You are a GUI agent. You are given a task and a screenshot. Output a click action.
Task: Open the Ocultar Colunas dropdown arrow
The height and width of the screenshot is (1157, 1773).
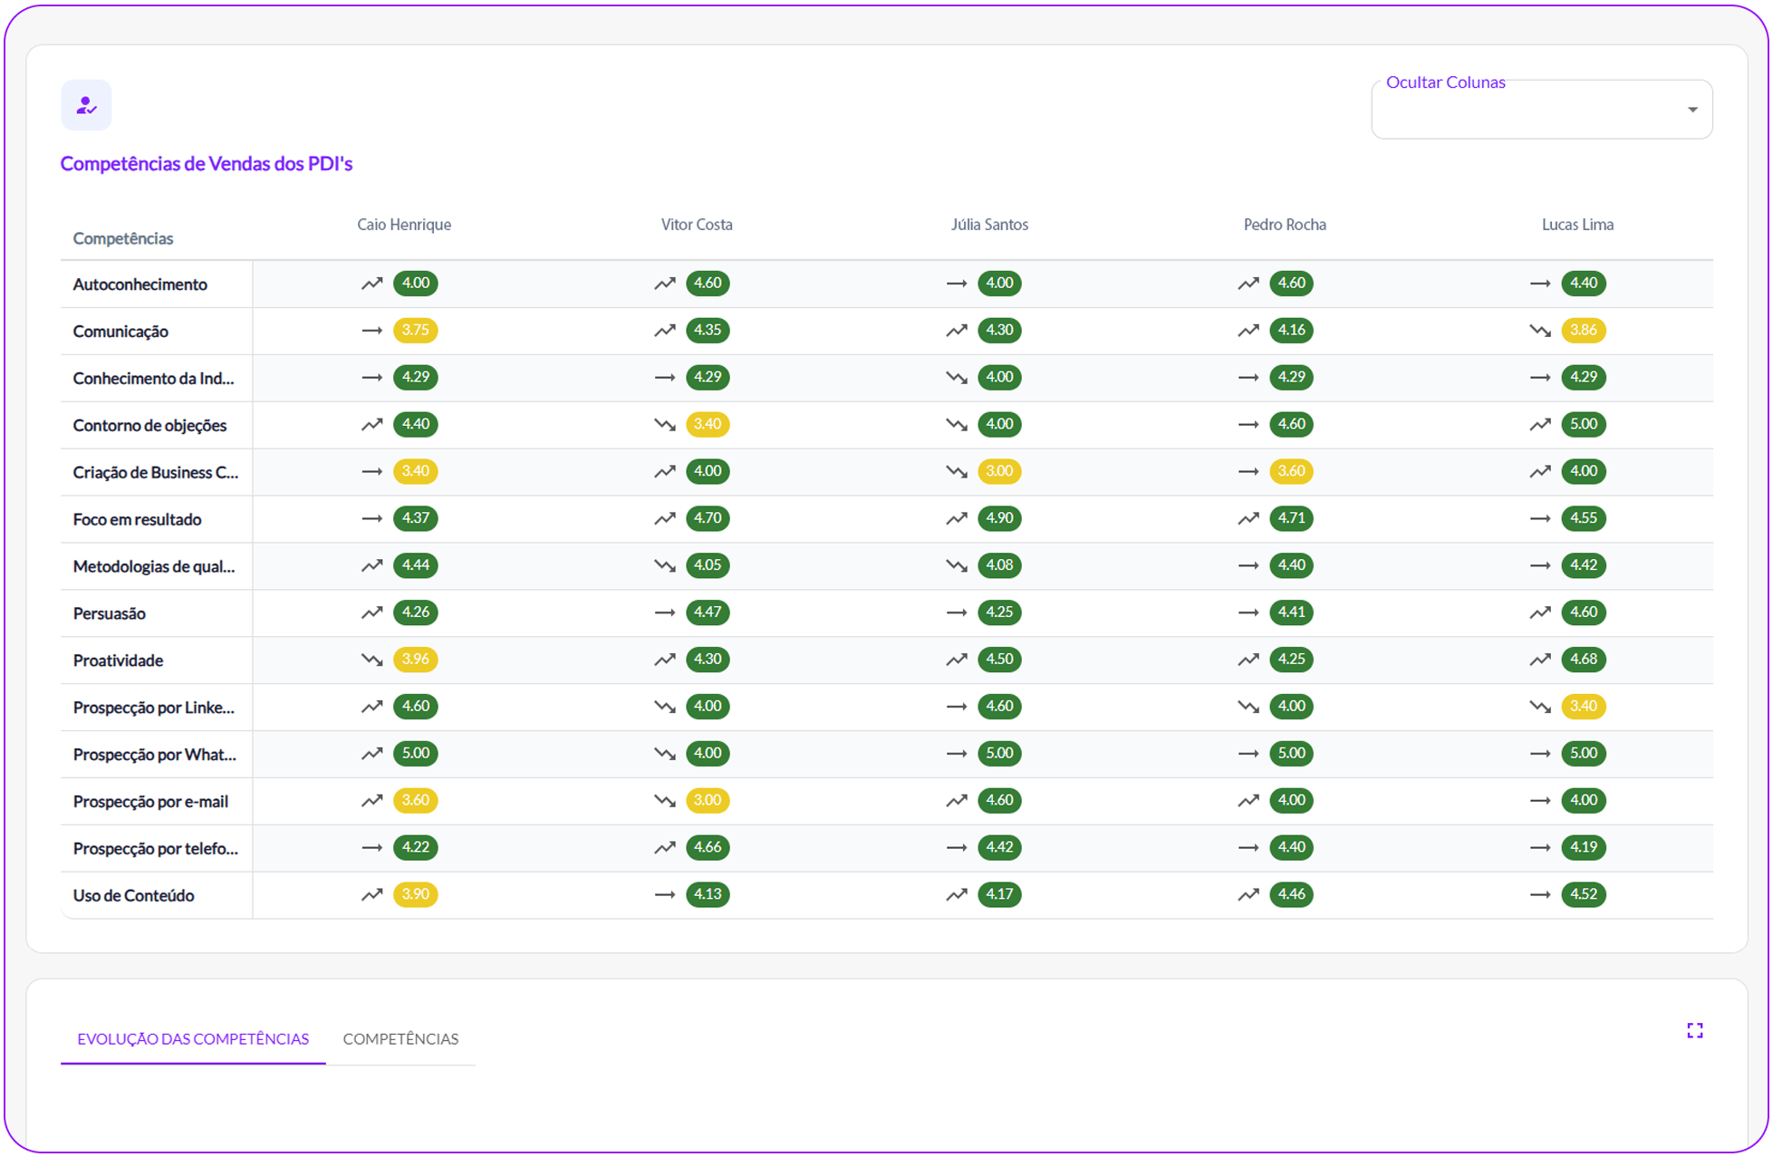point(1691,110)
